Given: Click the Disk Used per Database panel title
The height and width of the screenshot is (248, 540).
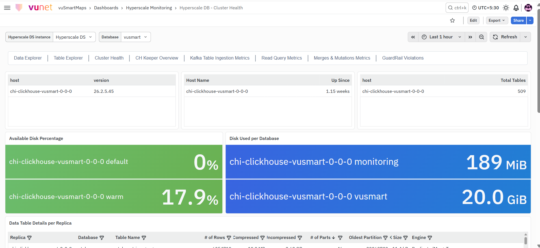Looking at the screenshot, I should click(254, 138).
